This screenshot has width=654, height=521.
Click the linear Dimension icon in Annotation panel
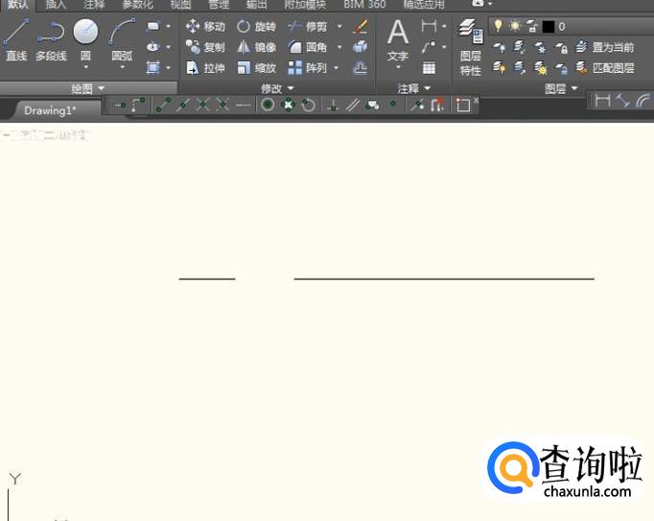point(429,26)
